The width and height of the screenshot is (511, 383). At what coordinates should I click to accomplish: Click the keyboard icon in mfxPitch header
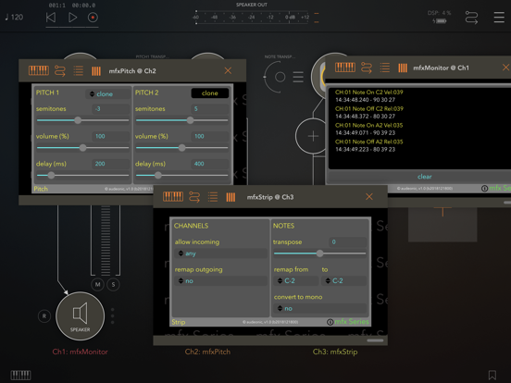(39, 70)
